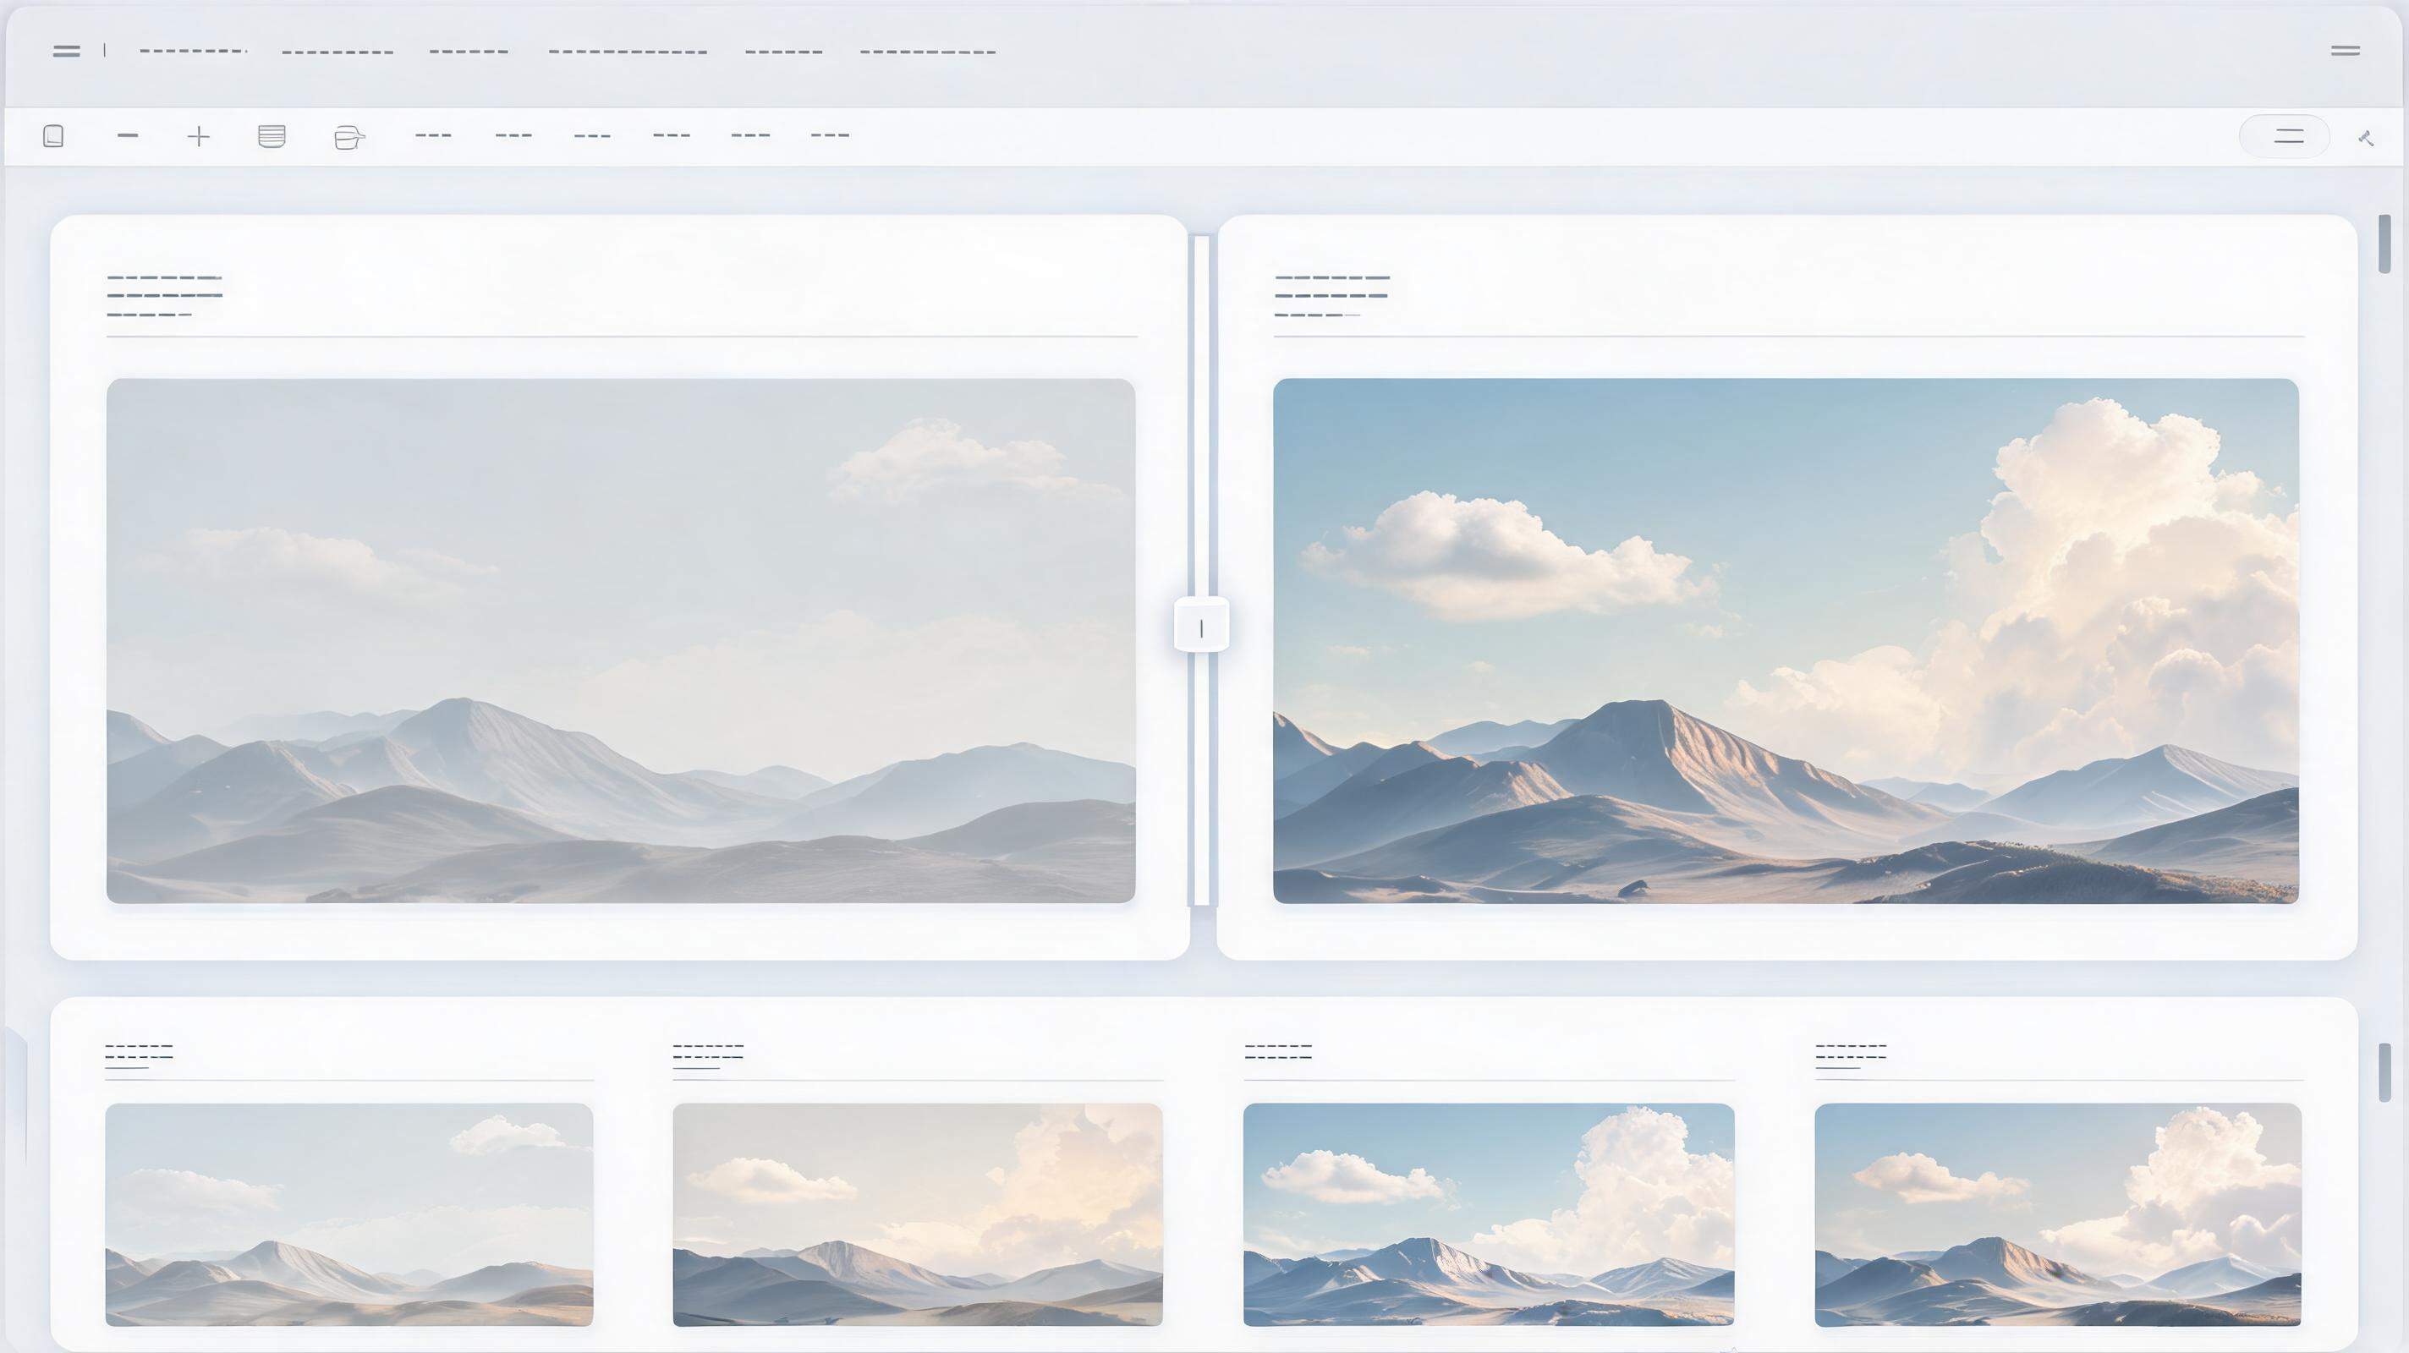This screenshot has height=1353, width=2409.
Task: Click the last dashed label in the toolbar row
Action: (x=830, y=135)
